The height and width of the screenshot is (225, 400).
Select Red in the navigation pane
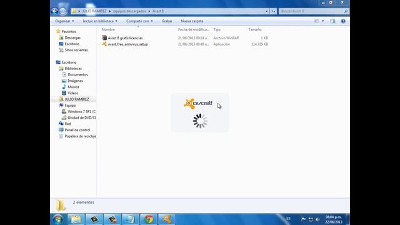67,124
